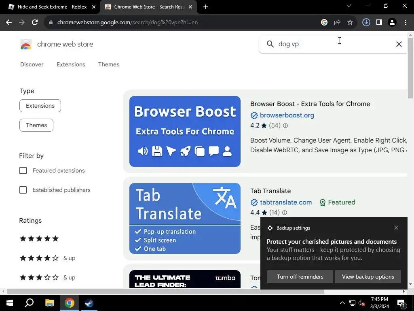Visit the browserboost.org publisher link
The width and height of the screenshot is (414, 311).
point(287,115)
